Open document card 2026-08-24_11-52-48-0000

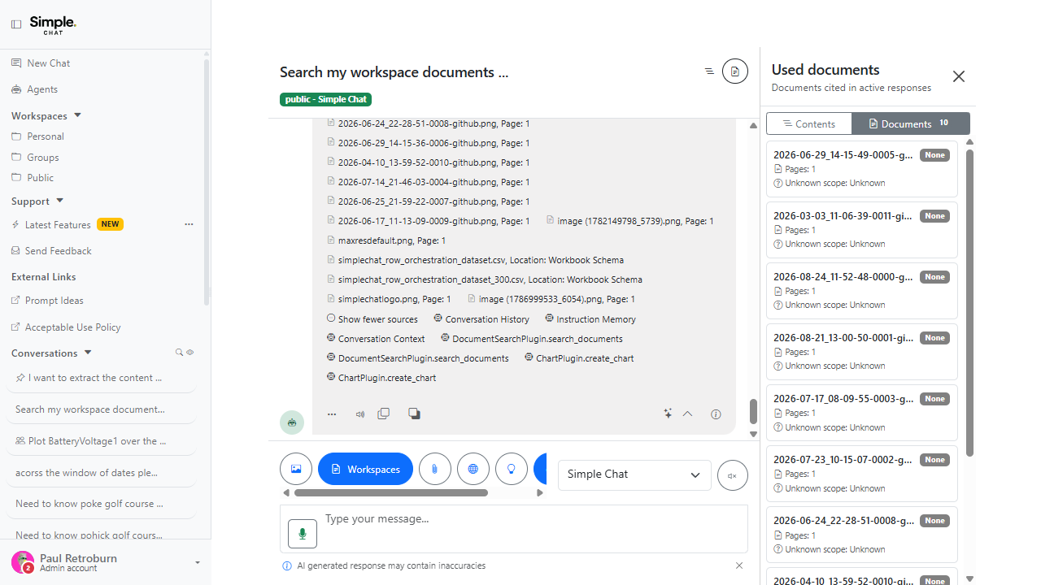[862, 291]
